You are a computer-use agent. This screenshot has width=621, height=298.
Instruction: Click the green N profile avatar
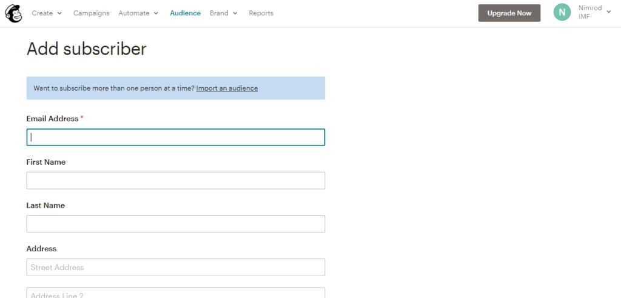coord(562,12)
